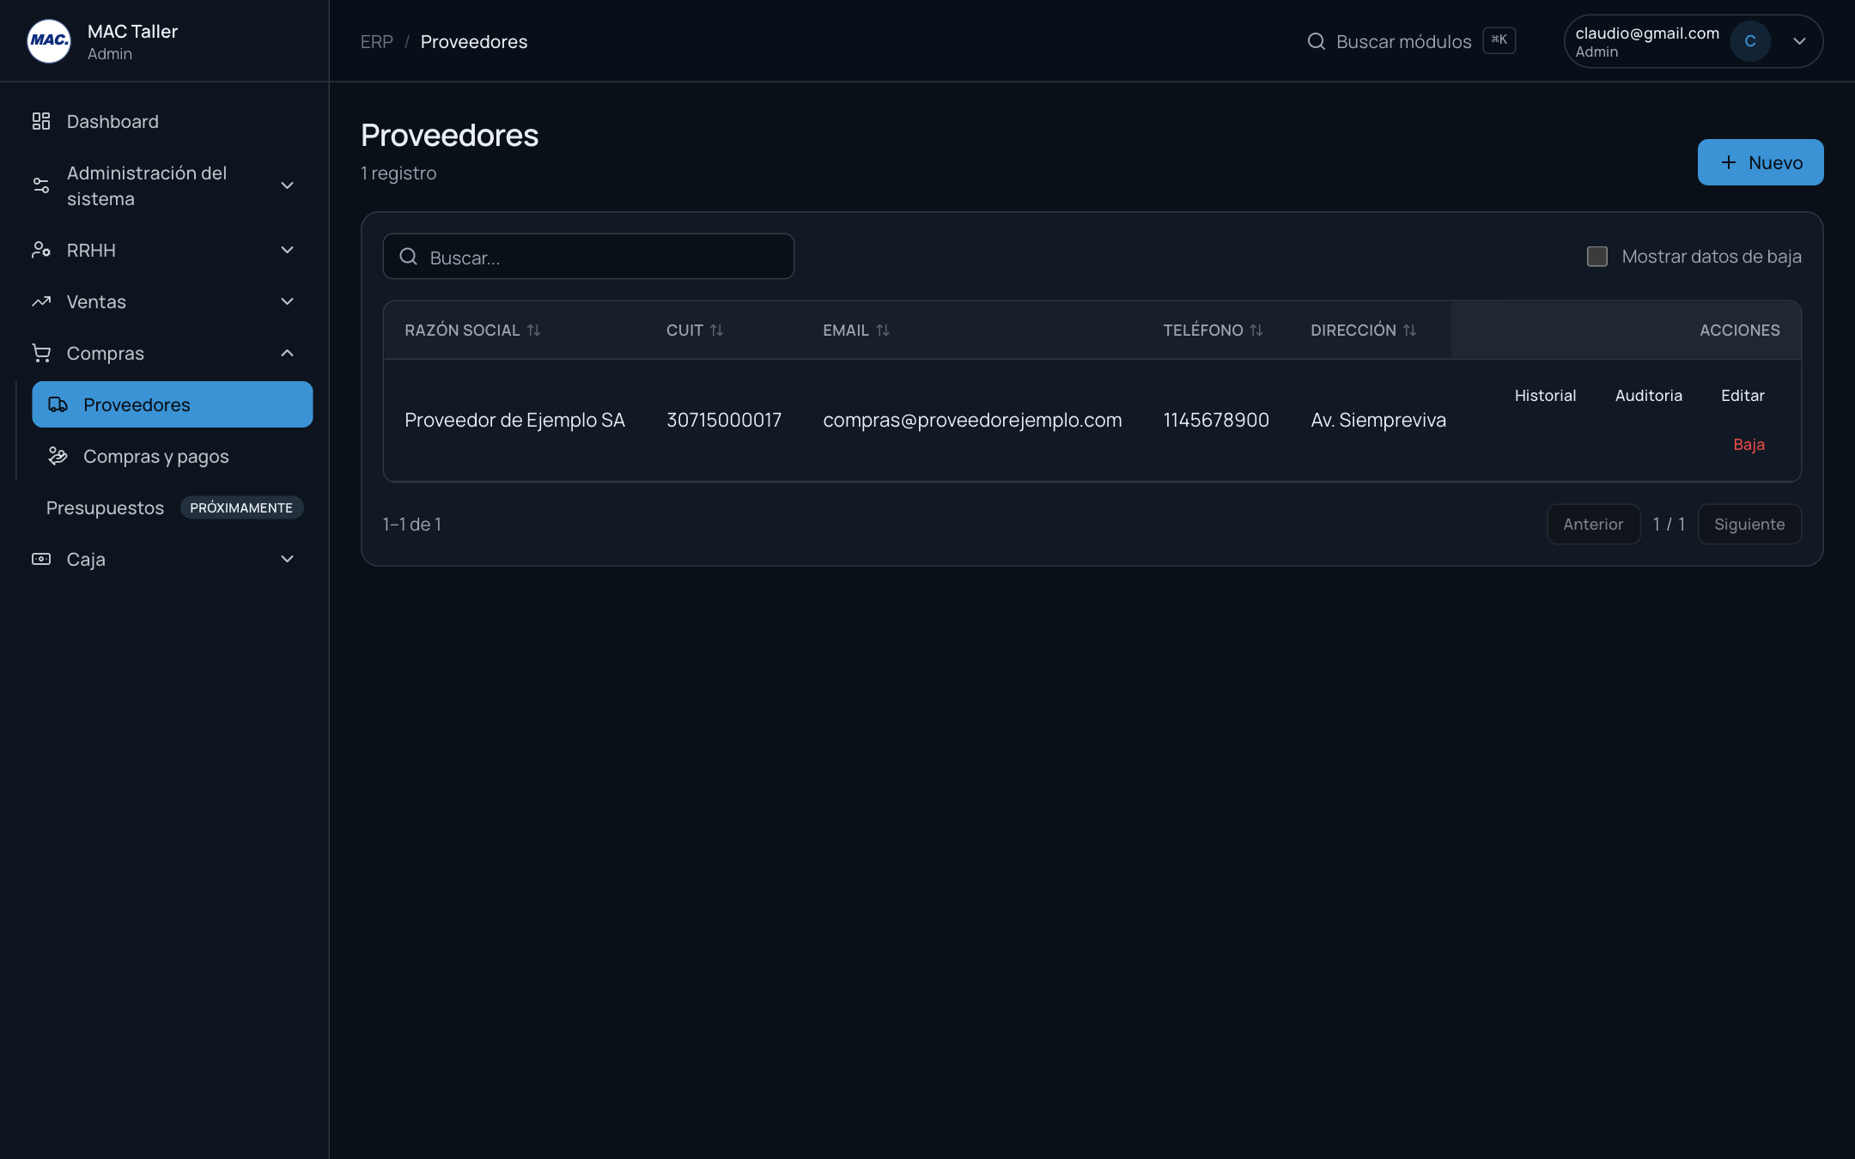Click the user avatar circle with C
This screenshot has width=1855, height=1159.
coord(1750,41)
